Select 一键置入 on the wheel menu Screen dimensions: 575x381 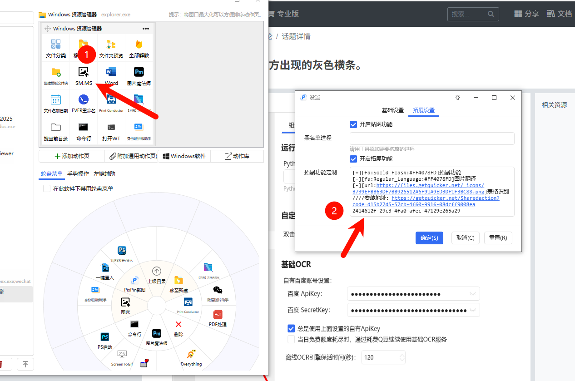click(104, 272)
